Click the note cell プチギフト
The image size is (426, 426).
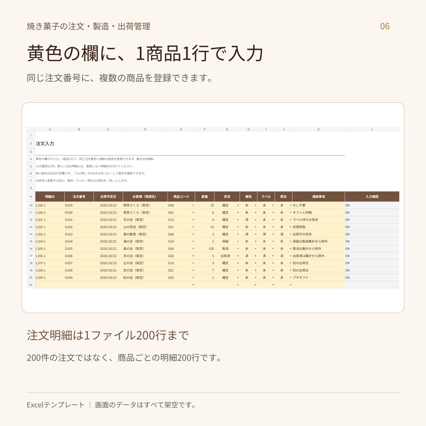pyautogui.click(x=318, y=277)
